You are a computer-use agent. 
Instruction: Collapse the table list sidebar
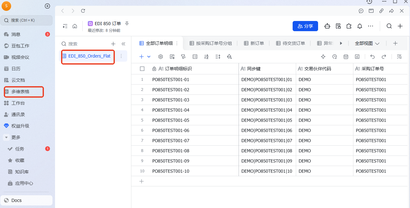click(123, 44)
